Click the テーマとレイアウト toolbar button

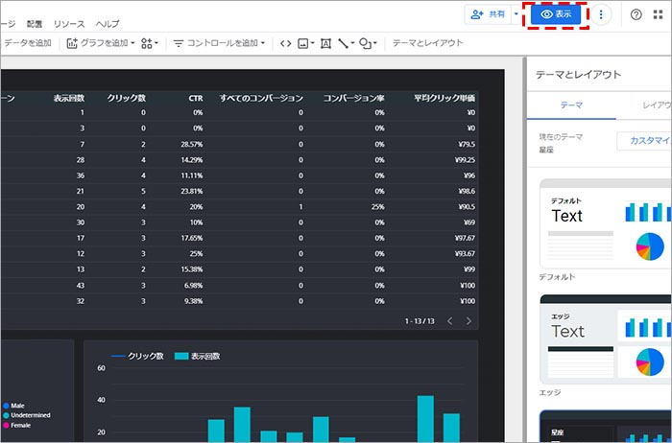[428, 43]
